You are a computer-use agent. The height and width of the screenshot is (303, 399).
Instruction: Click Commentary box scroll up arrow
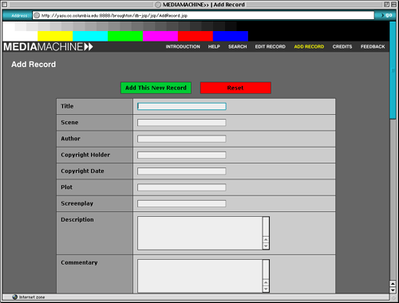[266, 282]
